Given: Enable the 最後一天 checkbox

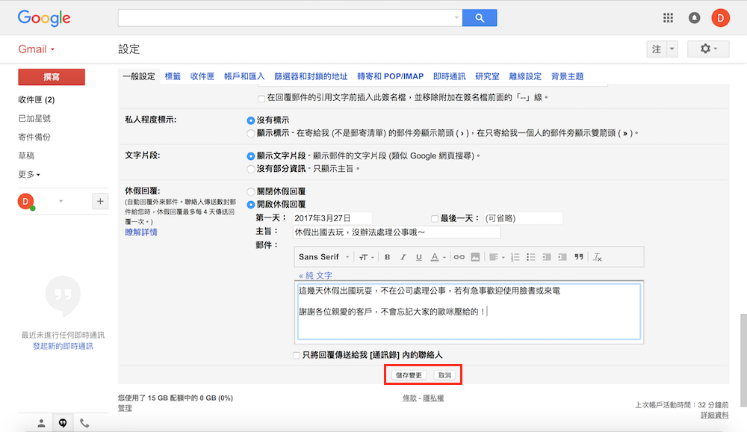Looking at the screenshot, I should click(435, 218).
